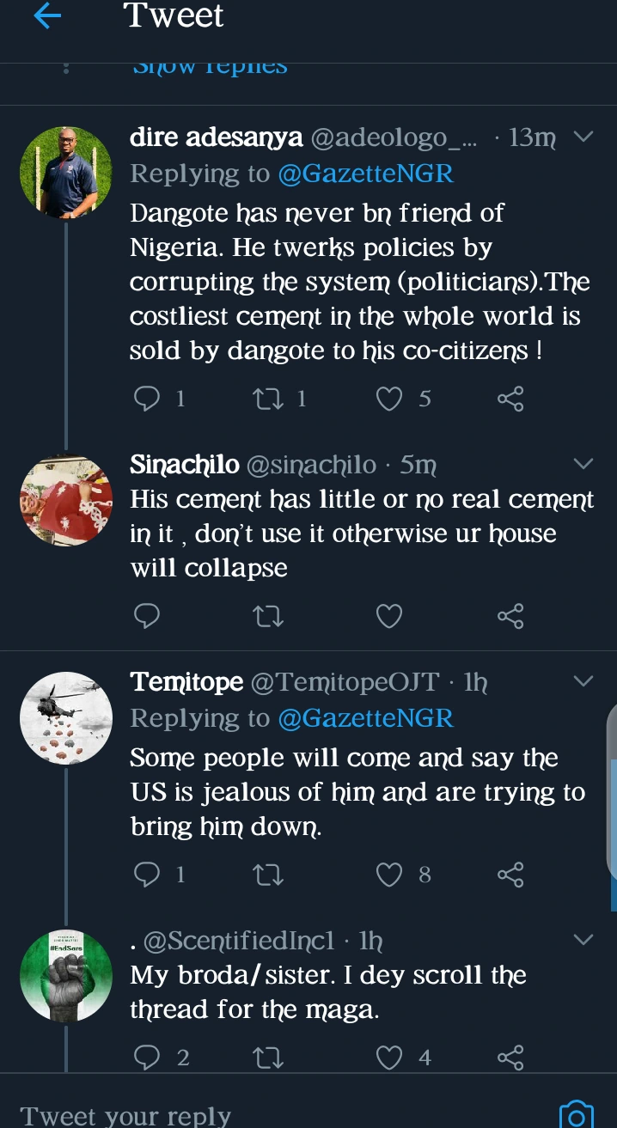Image resolution: width=617 pixels, height=1128 pixels.
Task: Retweet dire adesanya's Dangote tweet
Action: click(269, 398)
